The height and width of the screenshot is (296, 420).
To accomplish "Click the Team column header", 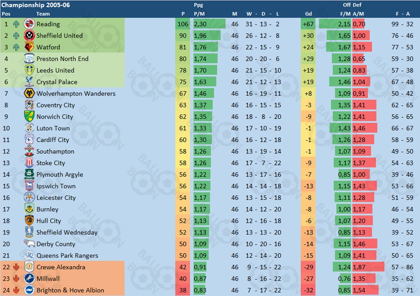I will (43, 14).
